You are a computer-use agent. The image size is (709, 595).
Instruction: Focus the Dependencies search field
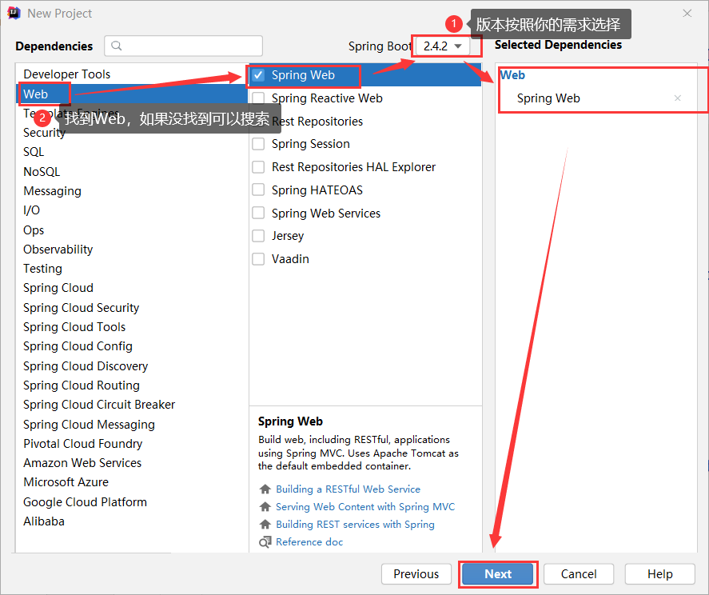(x=184, y=46)
